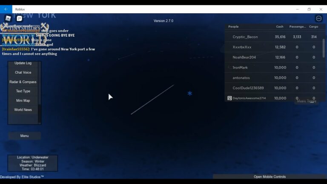Open the Roblox menu icon
This screenshot has height=184, width=327.
tap(8, 18)
